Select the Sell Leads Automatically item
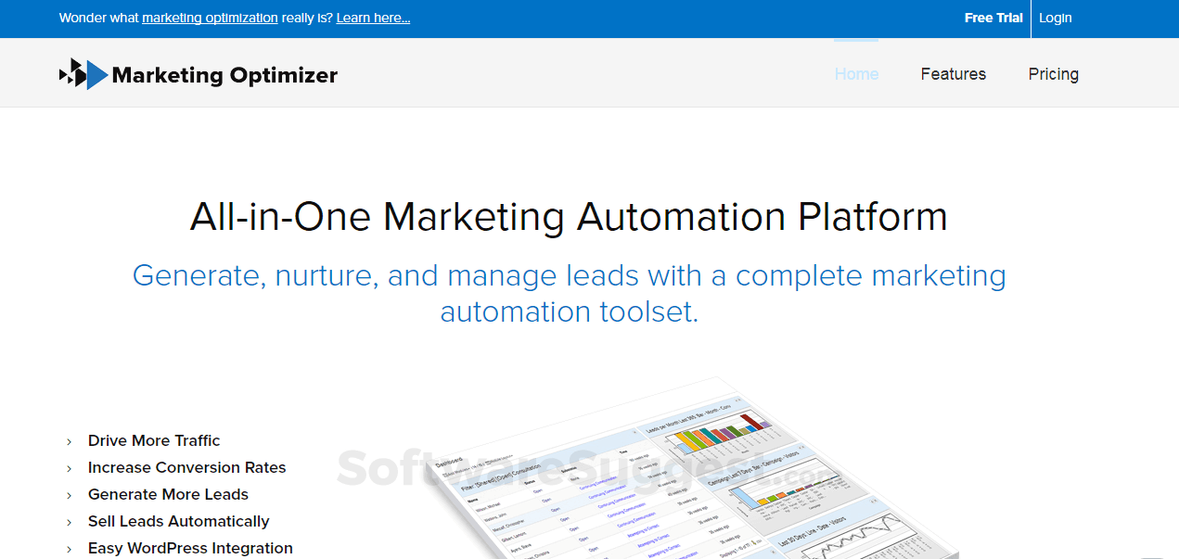 point(178,521)
